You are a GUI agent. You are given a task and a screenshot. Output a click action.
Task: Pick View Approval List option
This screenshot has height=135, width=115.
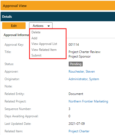(x=44, y=44)
